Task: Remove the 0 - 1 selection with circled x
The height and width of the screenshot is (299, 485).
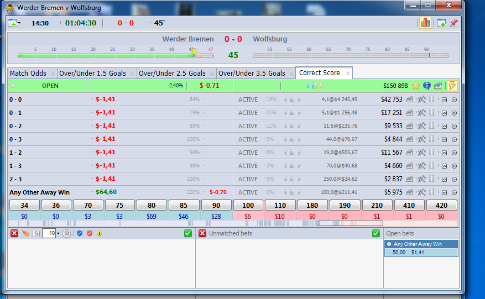Action: (454, 113)
